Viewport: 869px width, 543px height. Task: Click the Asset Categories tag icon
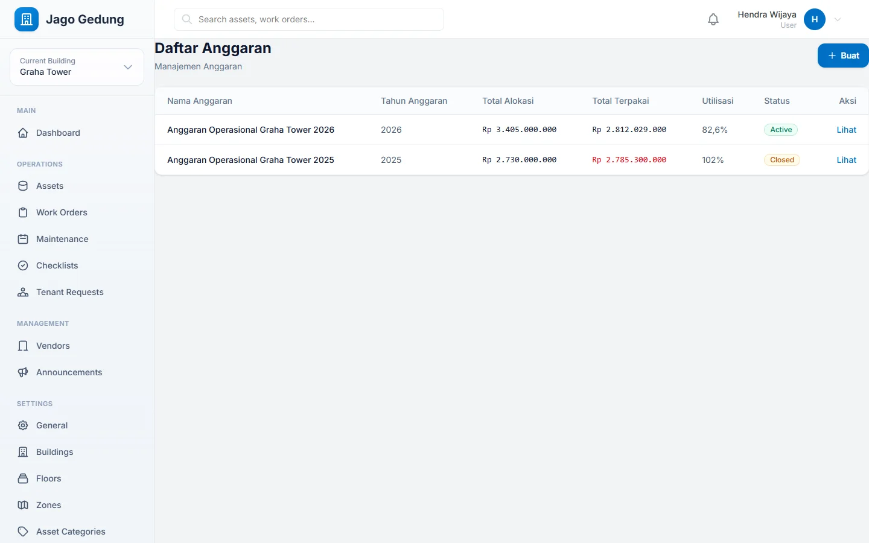[23, 532]
